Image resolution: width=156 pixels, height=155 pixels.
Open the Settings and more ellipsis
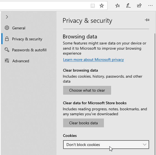pos(150,5)
